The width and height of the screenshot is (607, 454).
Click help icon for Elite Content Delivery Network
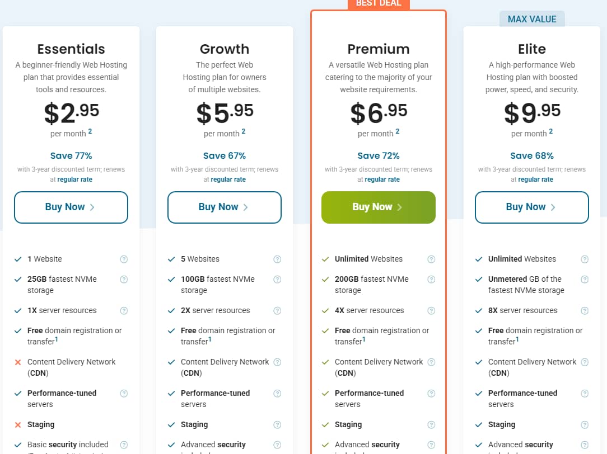[x=585, y=362]
